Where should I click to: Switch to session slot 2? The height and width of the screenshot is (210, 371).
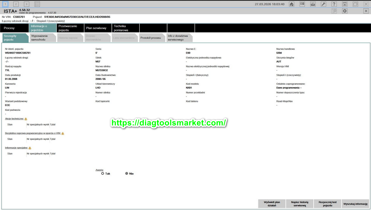[16, 4]
